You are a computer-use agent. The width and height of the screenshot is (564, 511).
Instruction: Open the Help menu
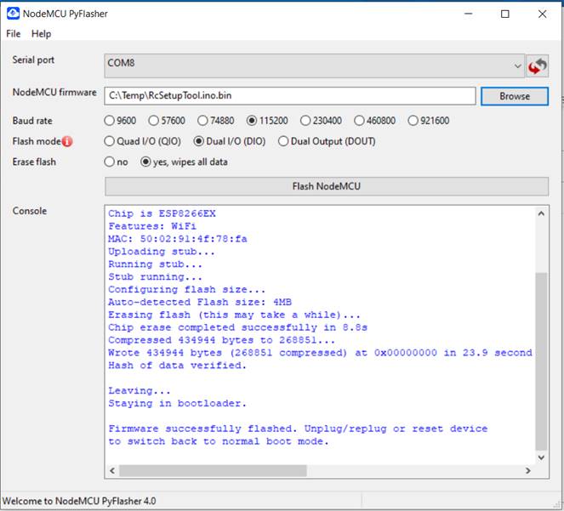pos(42,34)
